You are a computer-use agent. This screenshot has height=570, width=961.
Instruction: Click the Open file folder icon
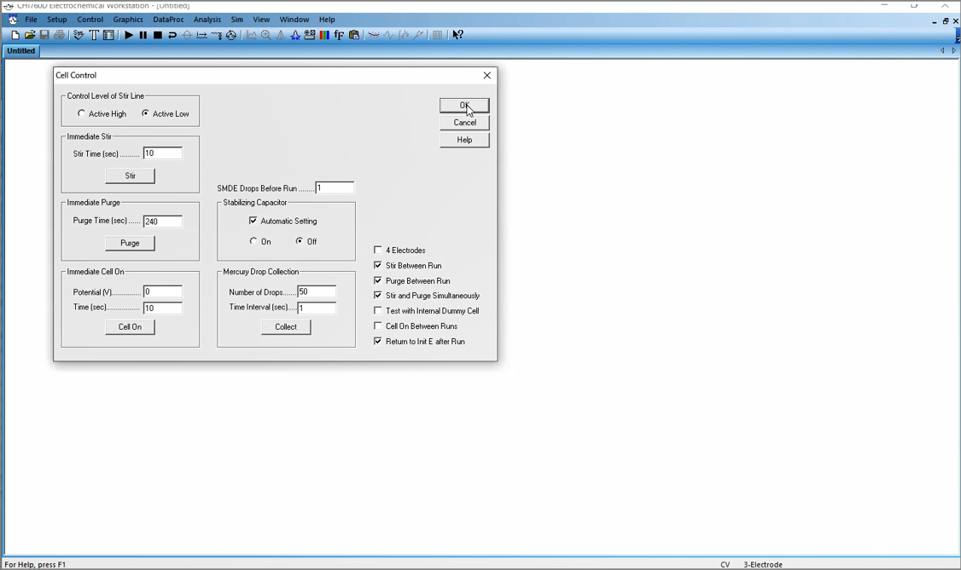pos(30,35)
